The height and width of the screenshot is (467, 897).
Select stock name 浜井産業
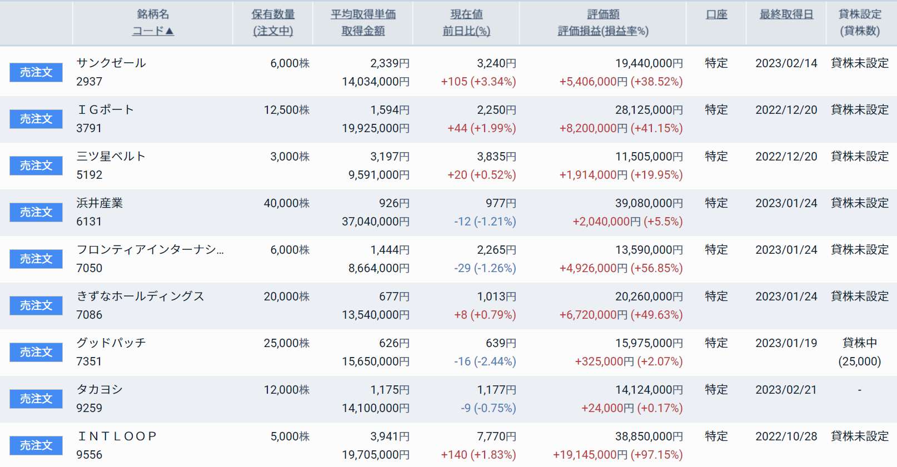pyautogui.click(x=99, y=203)
